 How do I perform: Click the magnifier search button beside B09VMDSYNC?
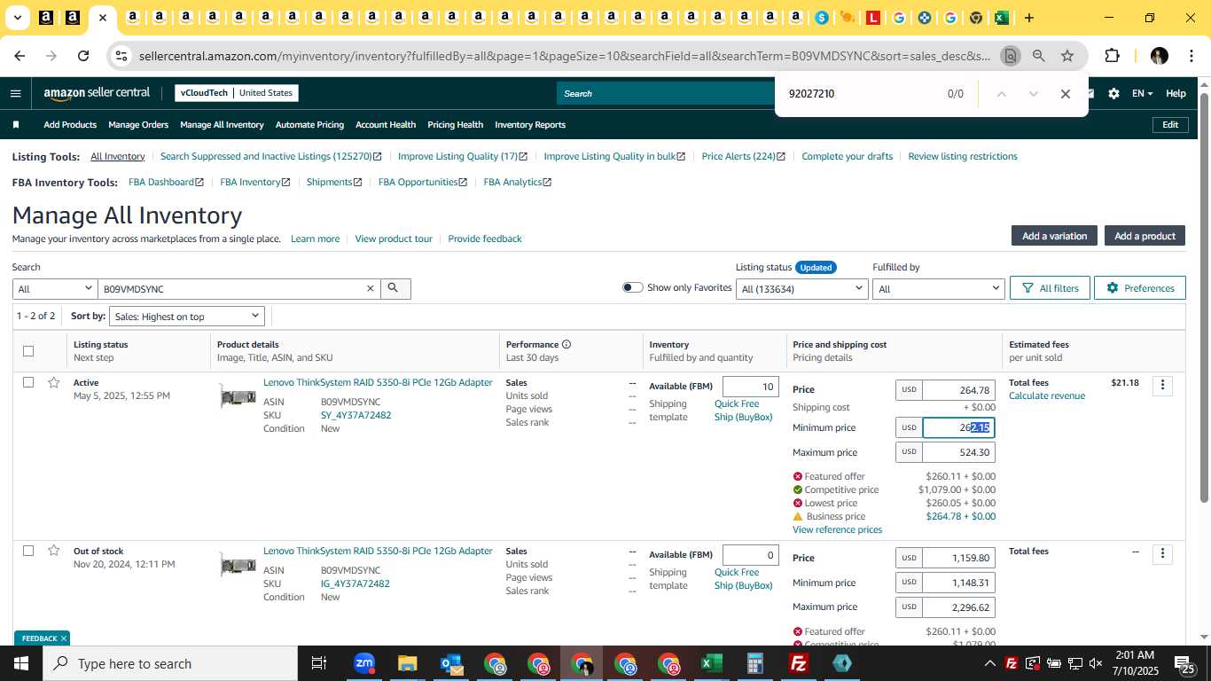click(x=395, y=288)
